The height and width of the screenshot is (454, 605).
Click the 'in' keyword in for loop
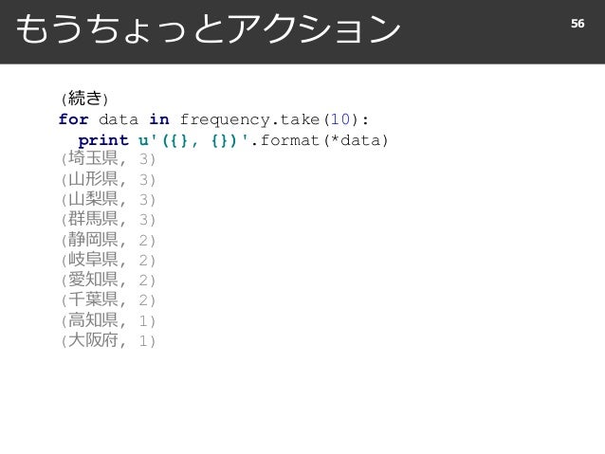[159, 119]
